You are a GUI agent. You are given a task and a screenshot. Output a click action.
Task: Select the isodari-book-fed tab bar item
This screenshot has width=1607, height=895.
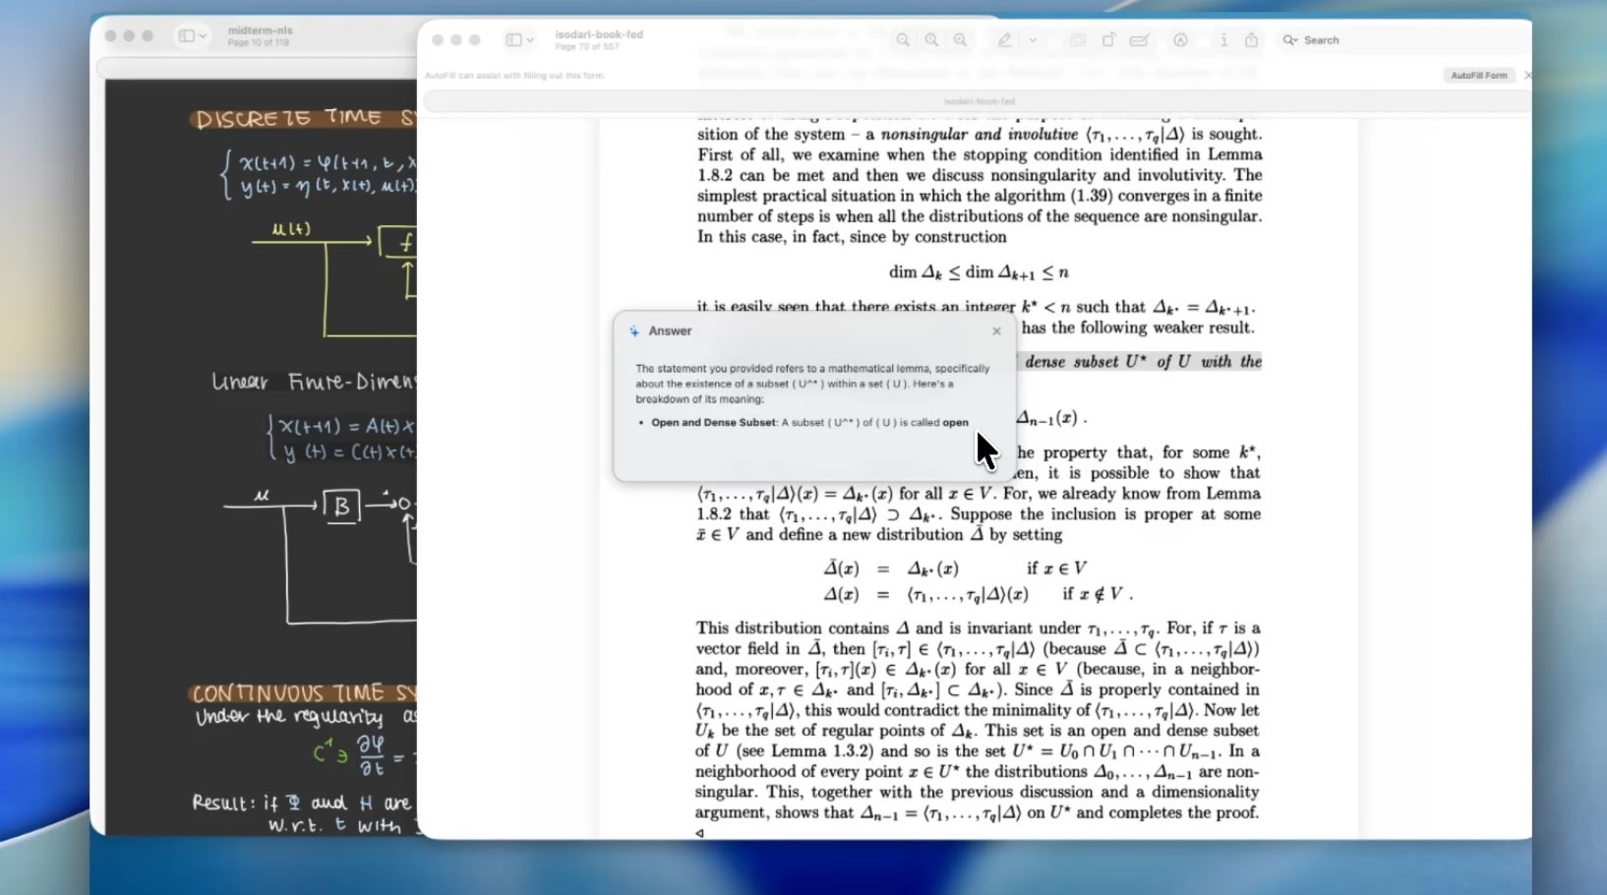click(978, 101)
